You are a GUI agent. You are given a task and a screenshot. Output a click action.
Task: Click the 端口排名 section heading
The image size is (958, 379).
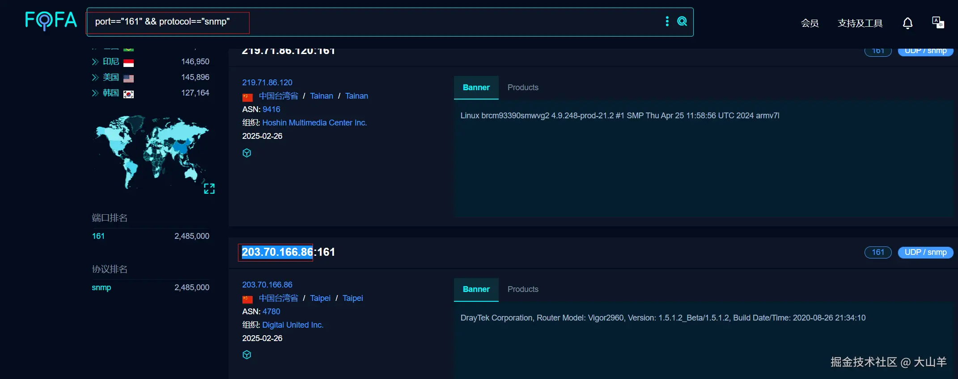110,218
